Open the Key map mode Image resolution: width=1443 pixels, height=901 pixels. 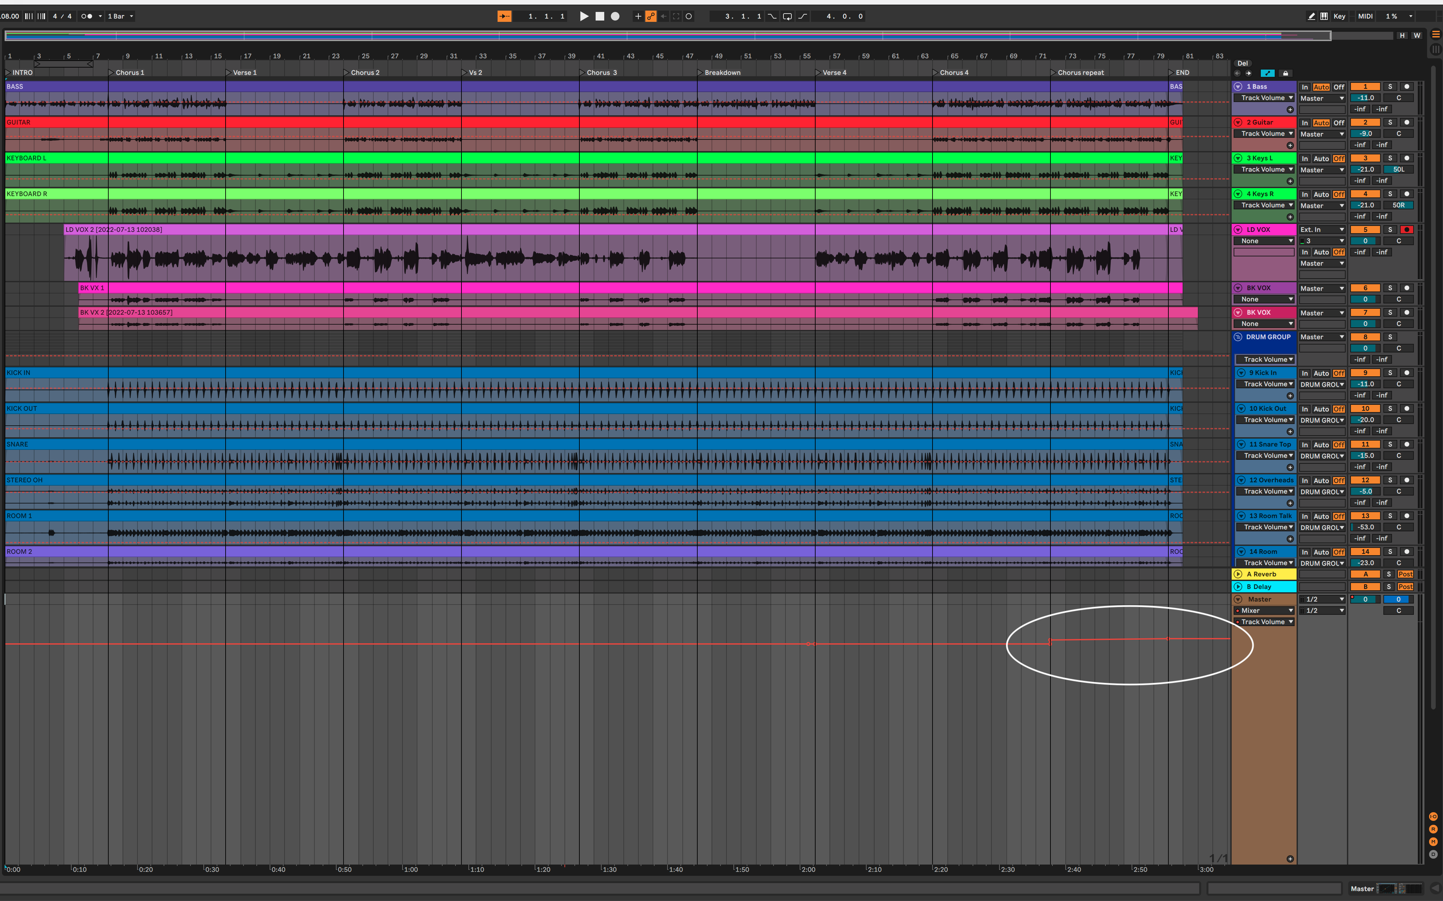1339,16
